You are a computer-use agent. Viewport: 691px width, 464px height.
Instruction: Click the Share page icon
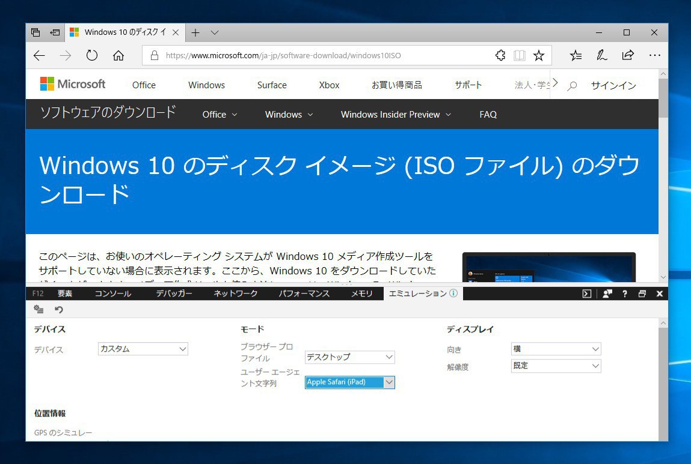628,56
